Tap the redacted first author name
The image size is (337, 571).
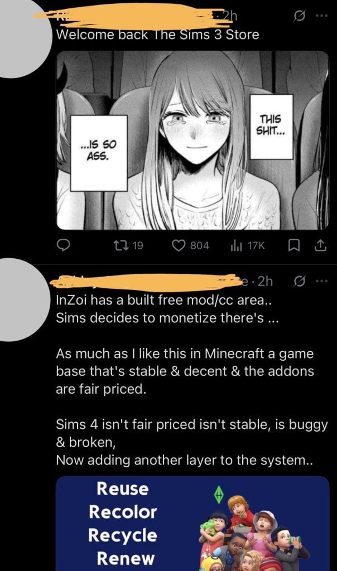click(133, 16)
